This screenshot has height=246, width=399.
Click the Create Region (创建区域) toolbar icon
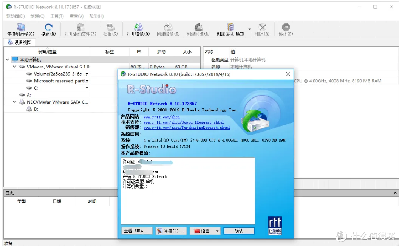tap(198, 27)
